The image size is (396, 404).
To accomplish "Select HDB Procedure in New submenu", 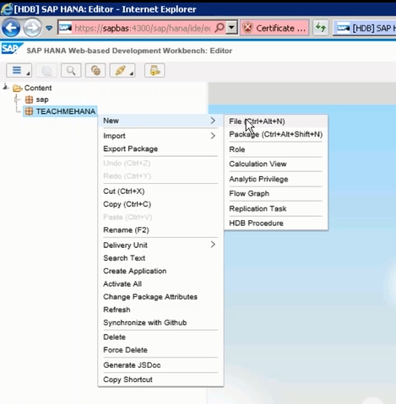I will click(x=276, y=224).
